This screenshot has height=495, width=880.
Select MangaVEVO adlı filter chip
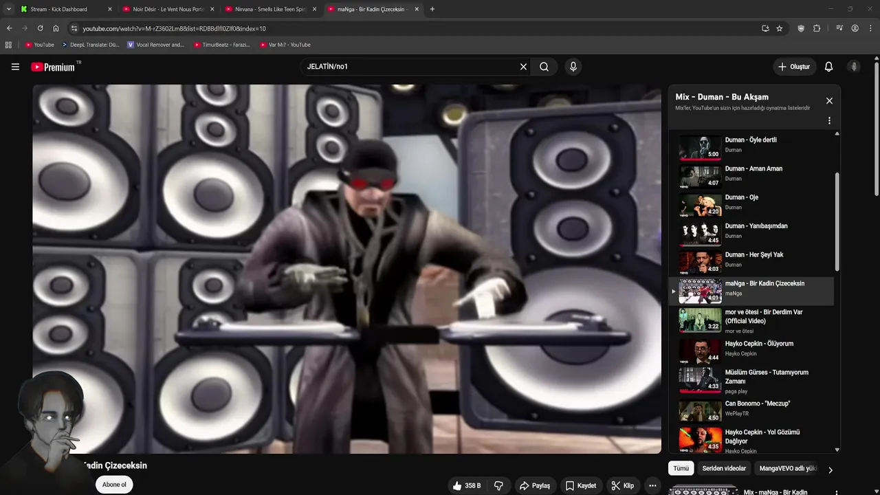(788, 468)
